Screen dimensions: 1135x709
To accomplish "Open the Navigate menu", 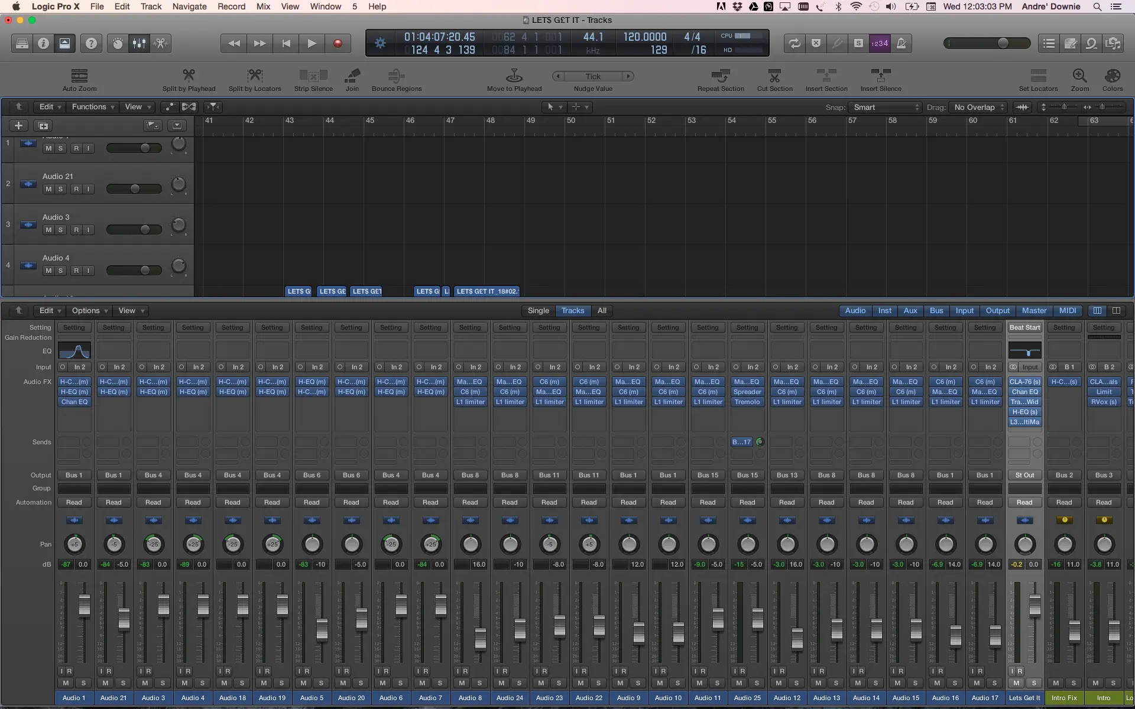I will point(189,6).
